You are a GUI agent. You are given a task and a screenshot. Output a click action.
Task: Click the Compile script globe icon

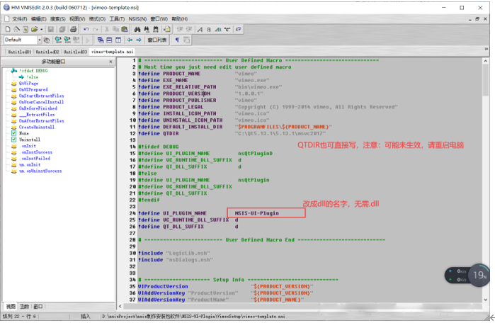coord(58,40)
